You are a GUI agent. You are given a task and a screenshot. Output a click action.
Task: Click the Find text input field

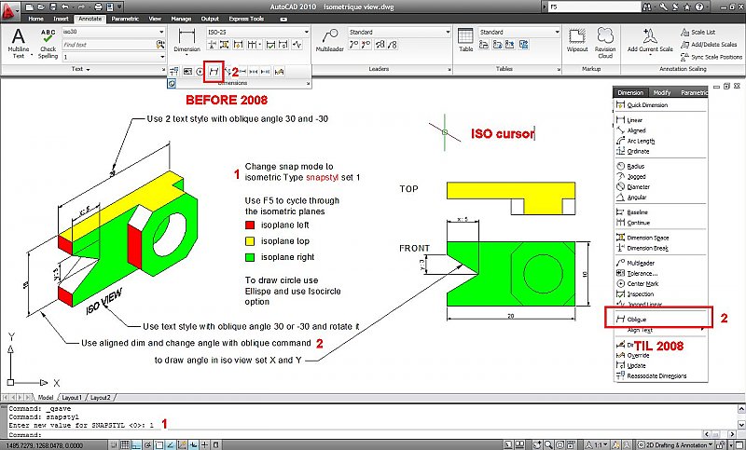[108, 45]
